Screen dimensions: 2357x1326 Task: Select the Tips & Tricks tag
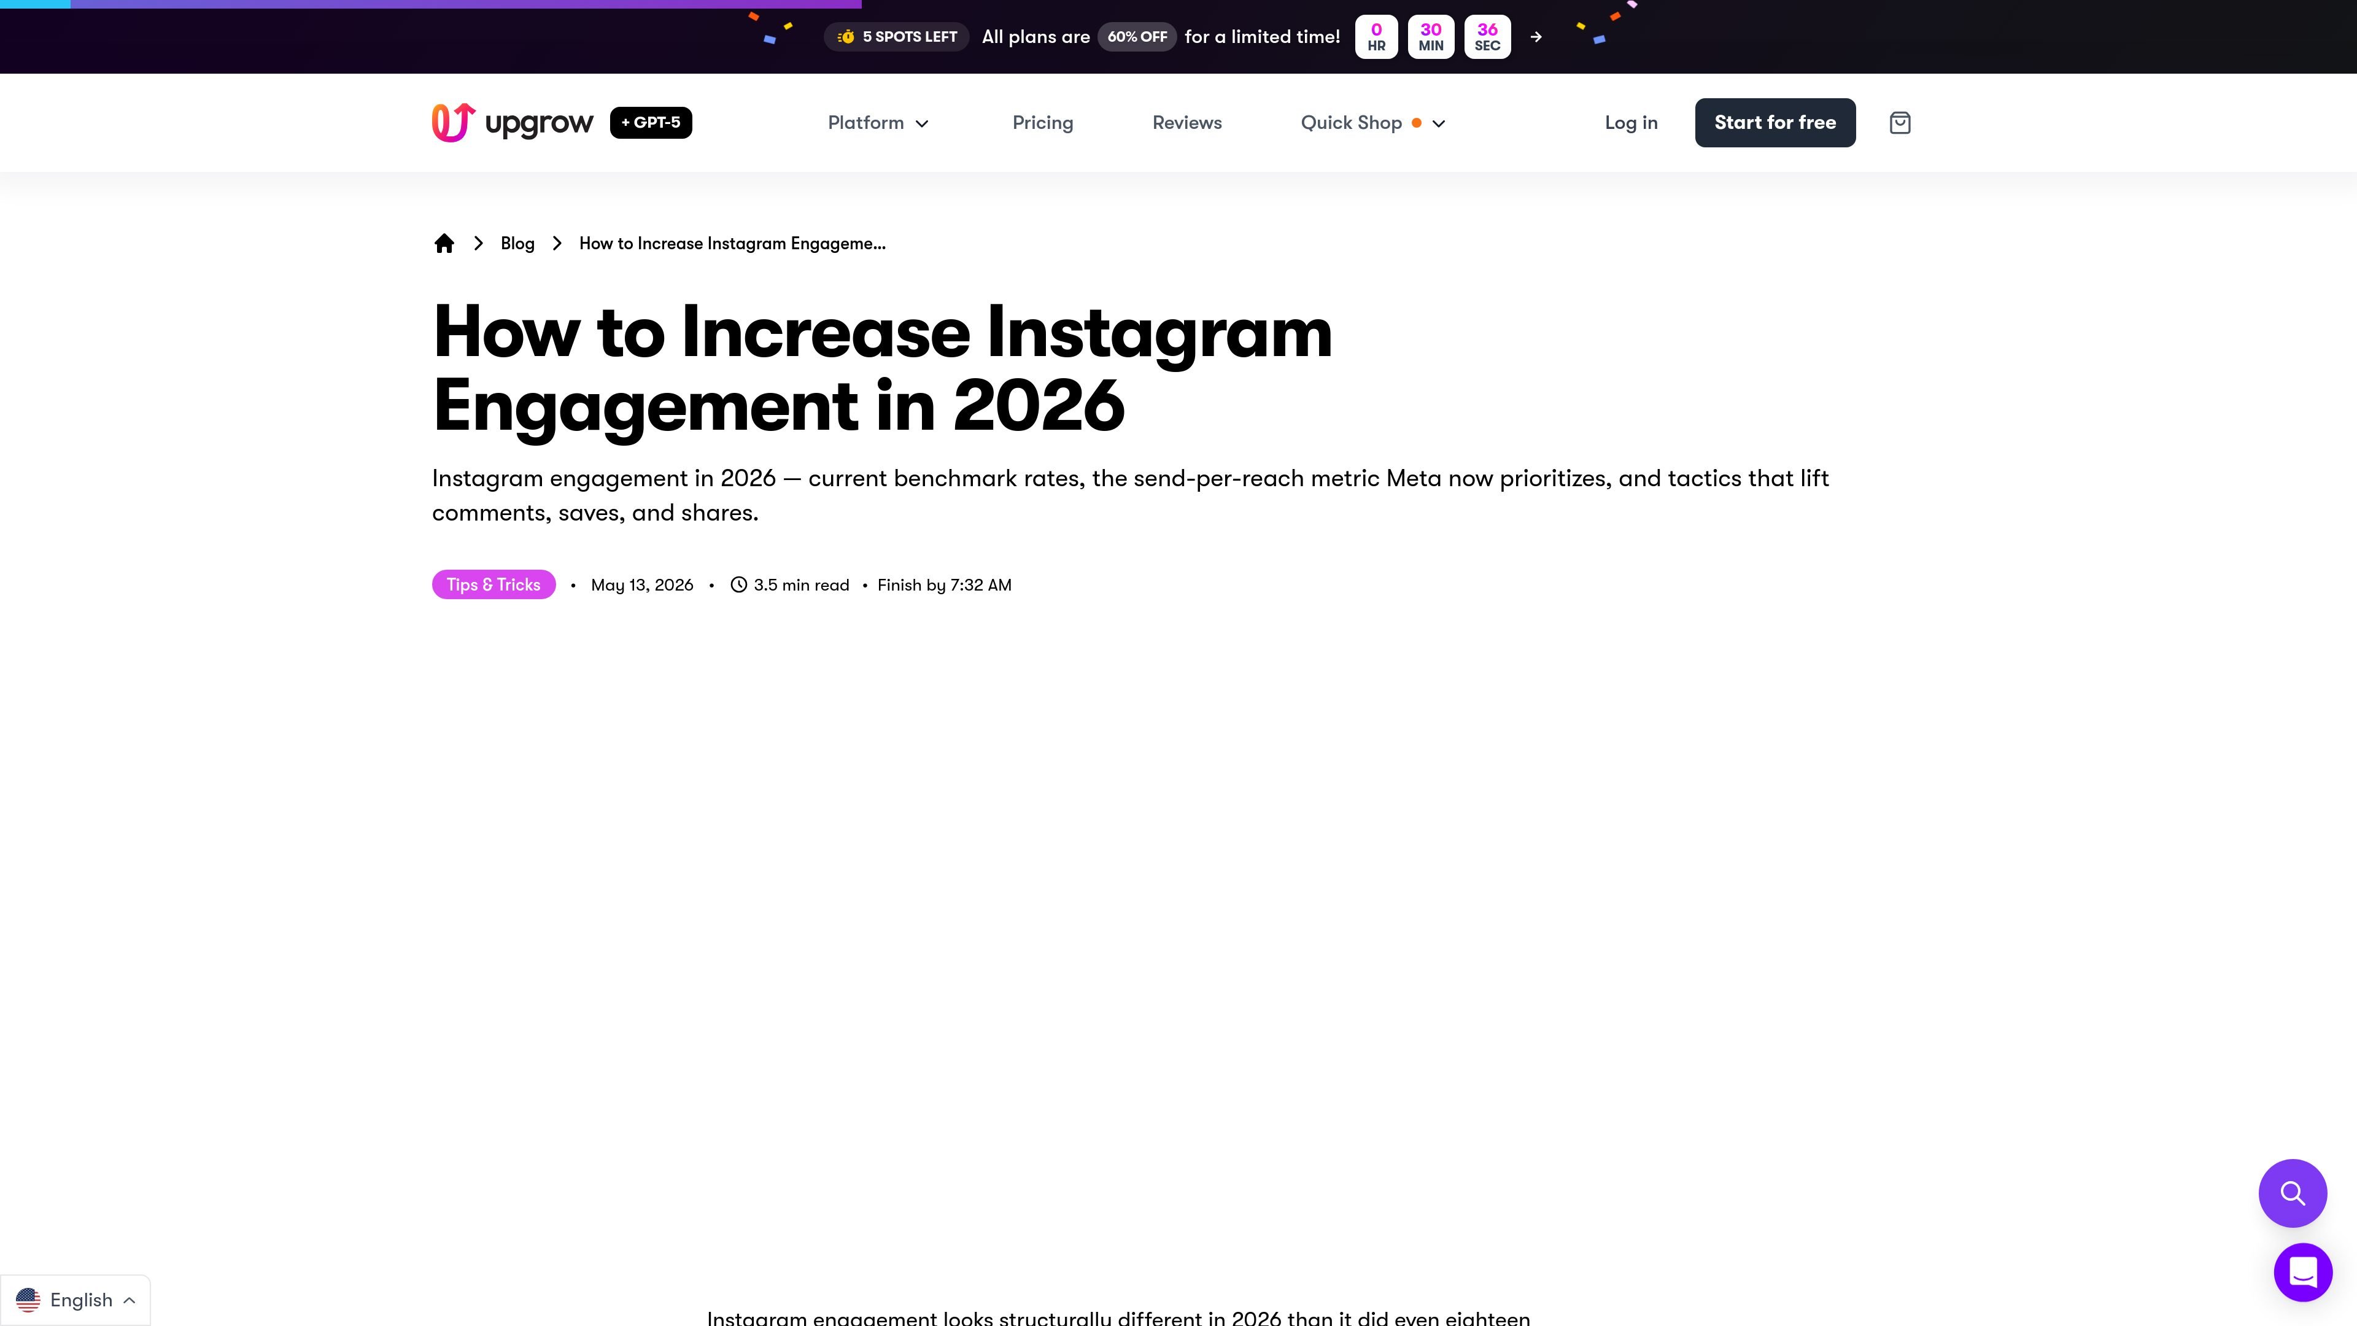point(493,585)
